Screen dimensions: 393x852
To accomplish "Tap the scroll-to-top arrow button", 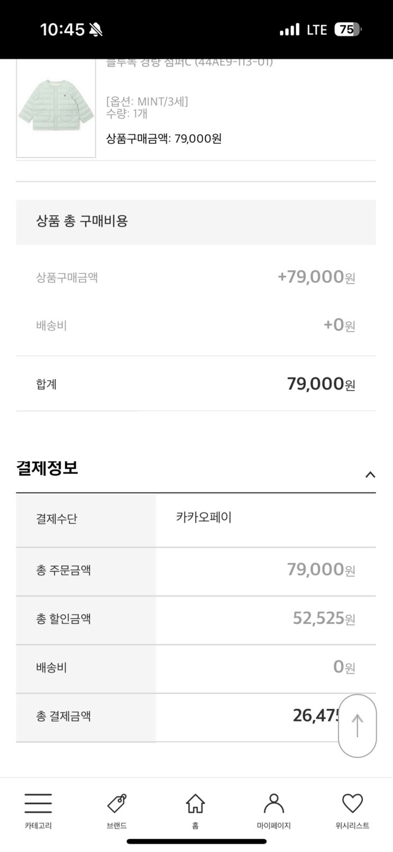I will (357, 726).
